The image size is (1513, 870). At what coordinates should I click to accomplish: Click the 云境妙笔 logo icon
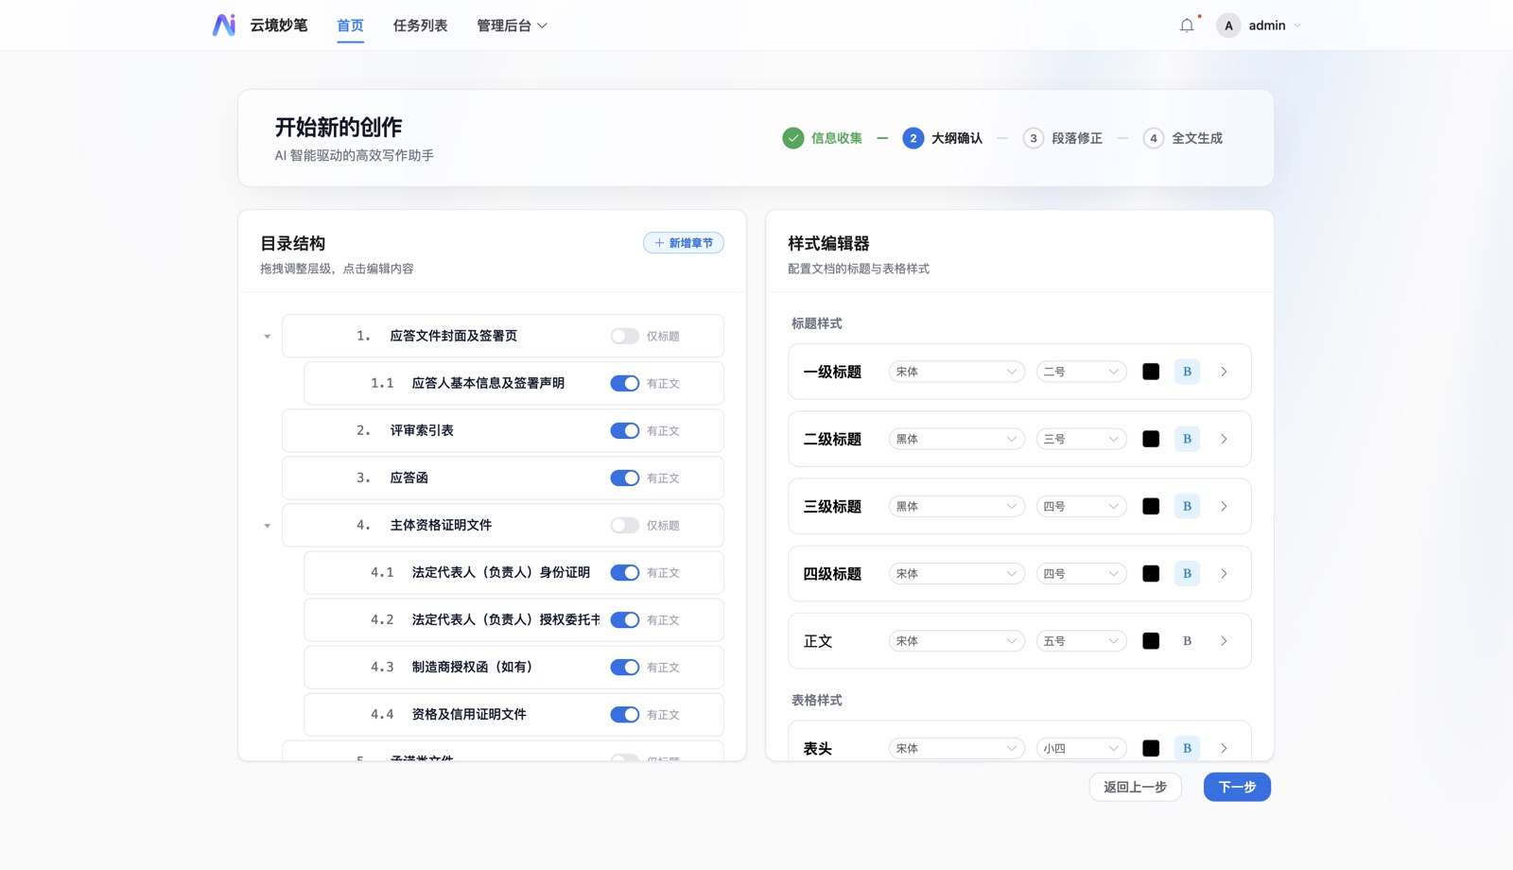(224, 26)
